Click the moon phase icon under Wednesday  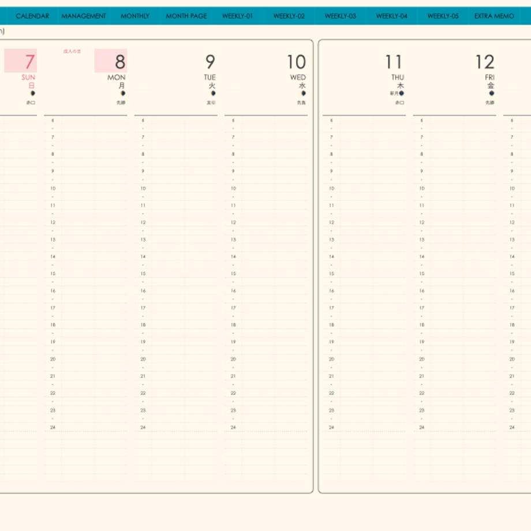pos(304,93)
